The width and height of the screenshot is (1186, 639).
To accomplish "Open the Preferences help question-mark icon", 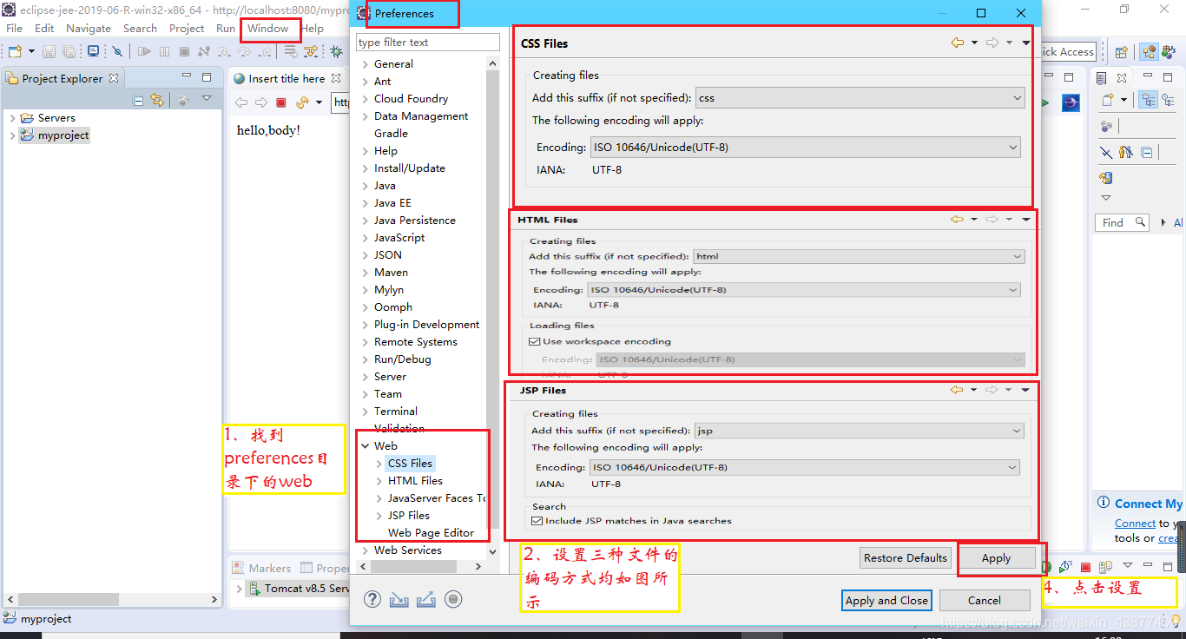I will [x=372, y=599].
